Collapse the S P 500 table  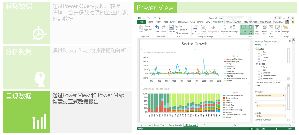click(x=256, y=64)
